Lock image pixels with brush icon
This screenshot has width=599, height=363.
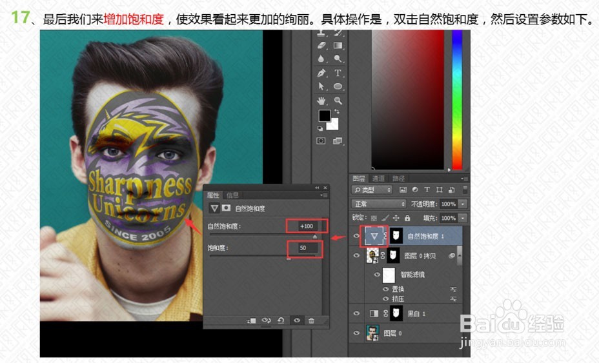385,218
